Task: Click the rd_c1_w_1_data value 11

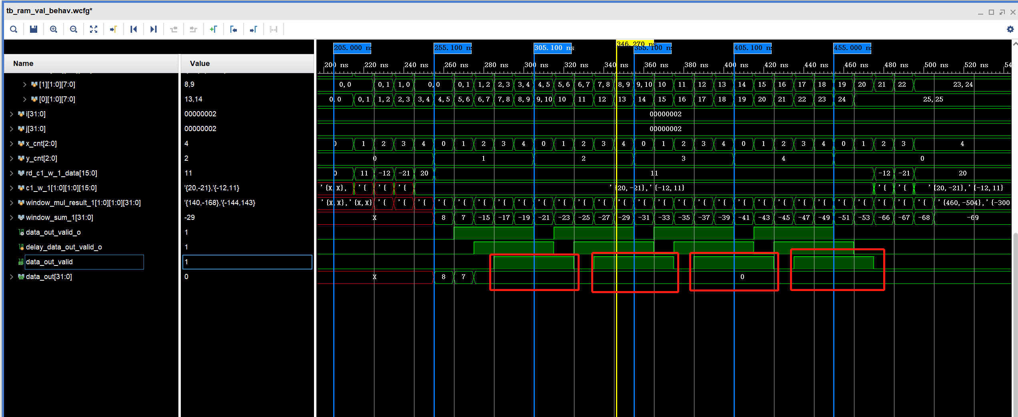Action: [x=188, y=173]
